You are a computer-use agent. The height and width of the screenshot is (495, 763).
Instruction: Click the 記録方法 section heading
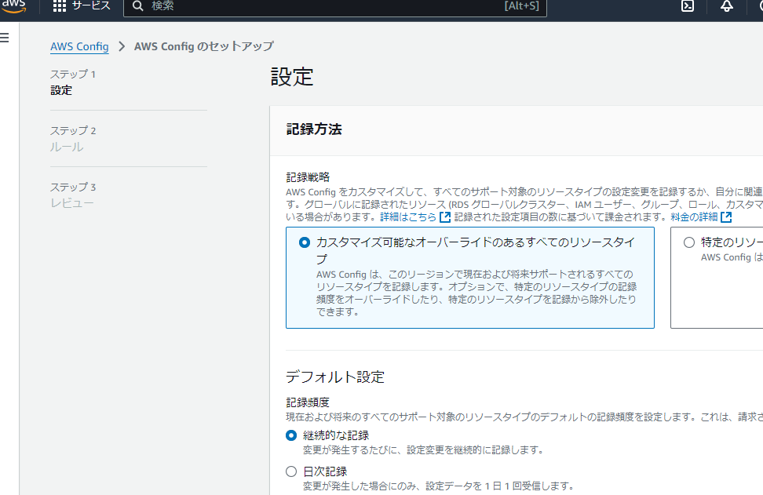pyautogui.click(x=314, y=129)
